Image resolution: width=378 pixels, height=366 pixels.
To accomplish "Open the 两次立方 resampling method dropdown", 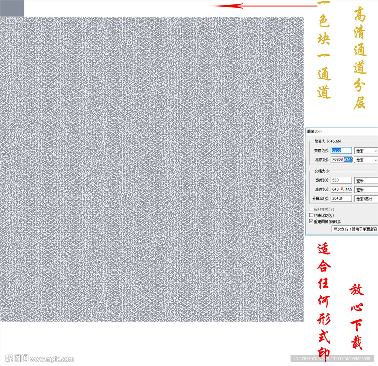I will [x=355, y=229].
